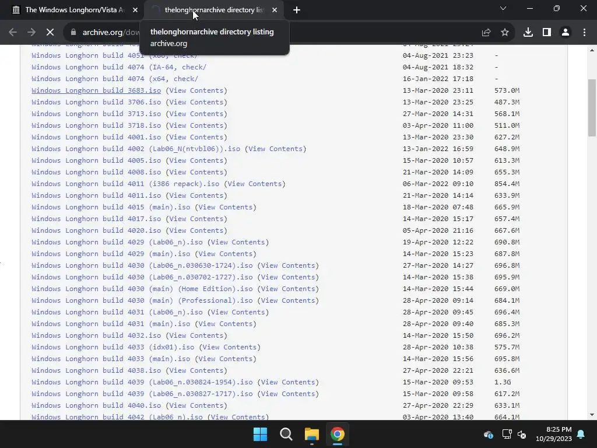Screen dimensions: 597x448
Task: View Contents of build 4029 (main).iso
Action: (x=226, y=254)
